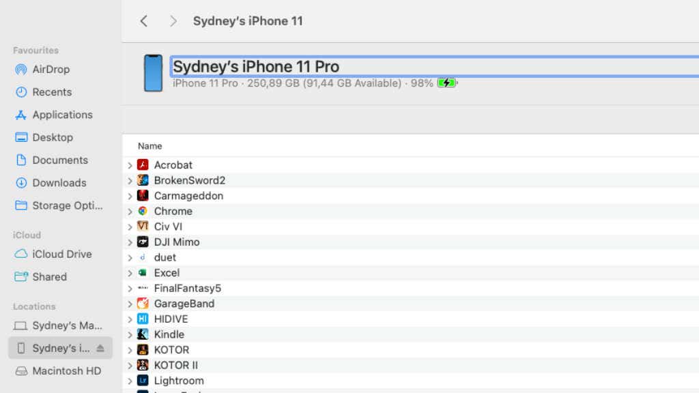Click the GarageBand app icon
This screenshot has width=699, height=393.
[143, 304]
